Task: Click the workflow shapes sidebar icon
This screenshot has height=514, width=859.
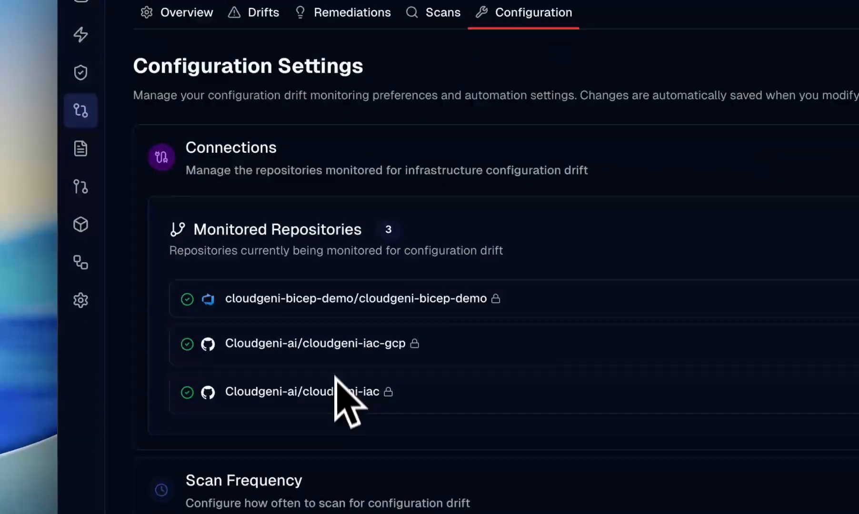Action: click(x=80, y=262)
